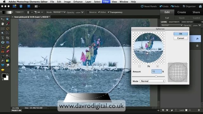The height and width of the screenshot is (114, 203).
Task: Select the Red Eye Removal tool
Action: 3,47
